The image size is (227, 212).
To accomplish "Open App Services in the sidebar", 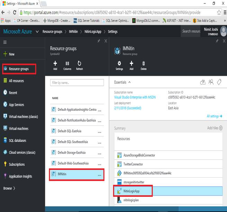I will coord(14,105).
